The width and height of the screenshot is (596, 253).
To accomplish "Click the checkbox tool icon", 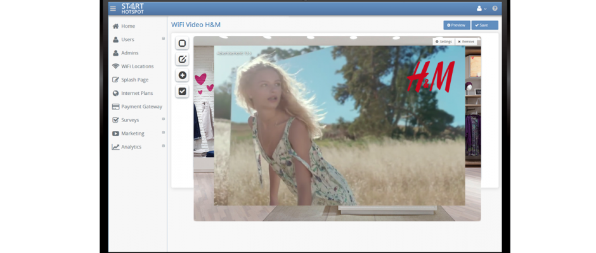I will [x=182, y=91].
